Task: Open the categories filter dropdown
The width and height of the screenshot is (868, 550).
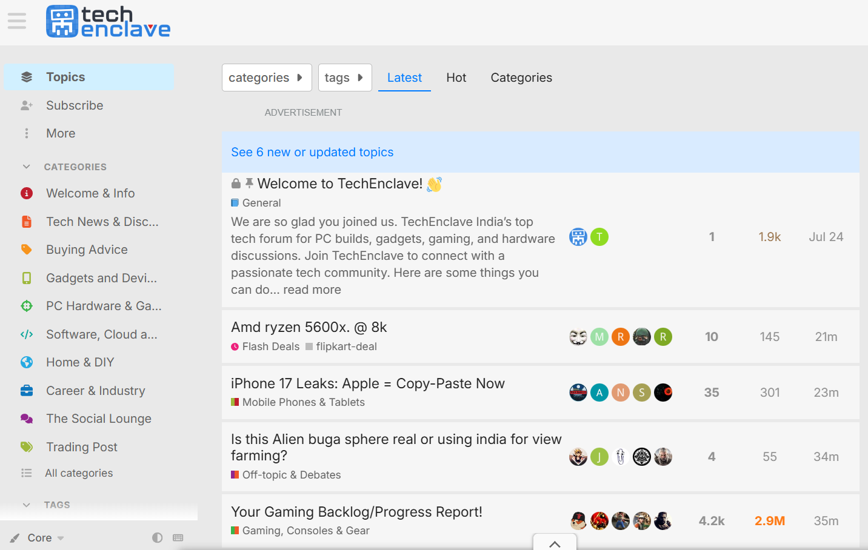Action: coord(267,78)
